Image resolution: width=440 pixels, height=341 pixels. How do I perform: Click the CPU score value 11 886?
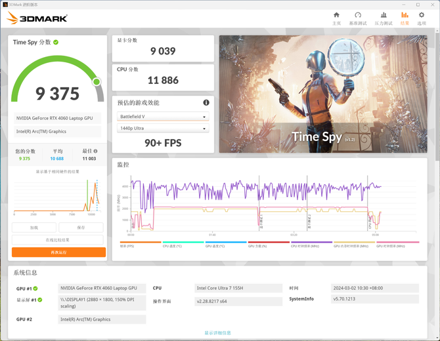point(163,81)
